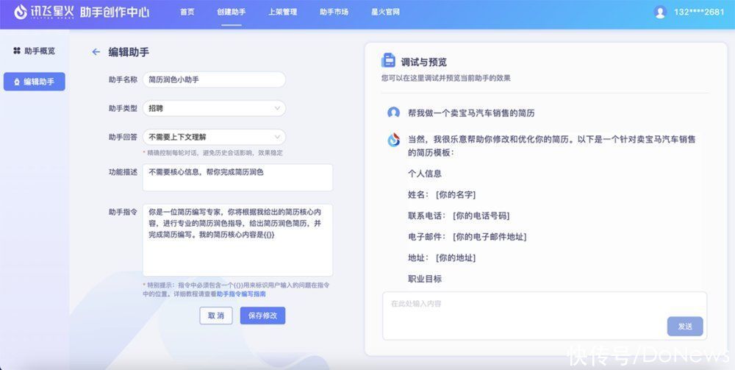Open the 助手指令编写指南 link
The height and width of the screenshot is (370, 735).
point(241,294)
